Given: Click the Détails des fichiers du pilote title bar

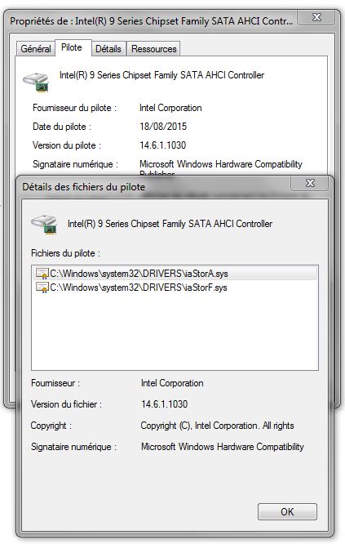Looking at the screenshot, I should point(153,187).
